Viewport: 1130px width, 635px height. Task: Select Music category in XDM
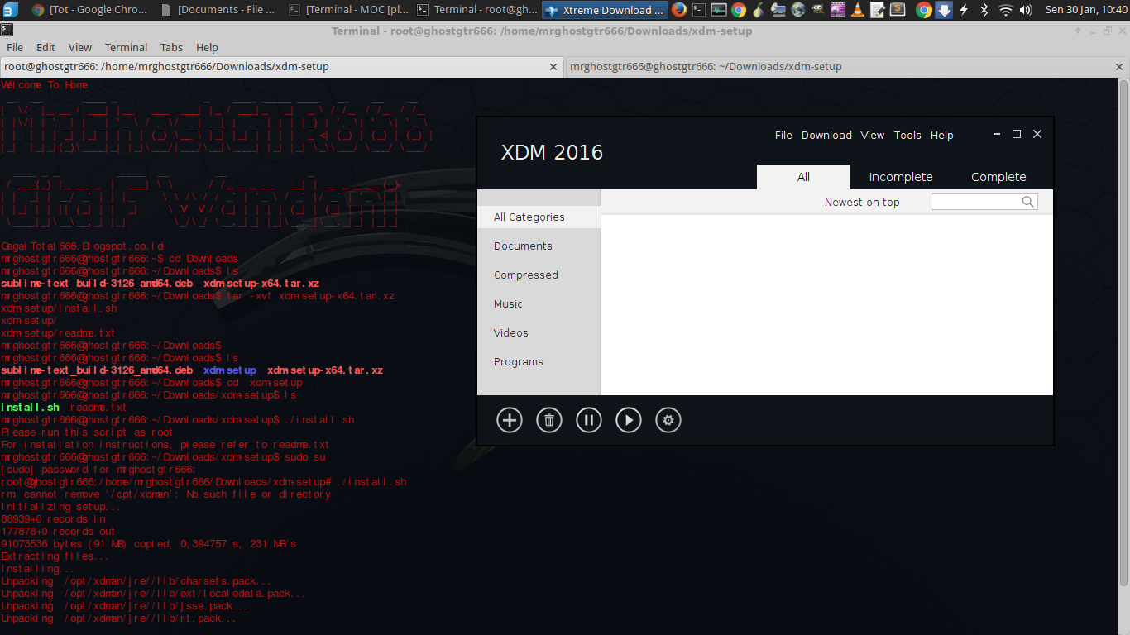pyautogui.click(x=539, y=303)
